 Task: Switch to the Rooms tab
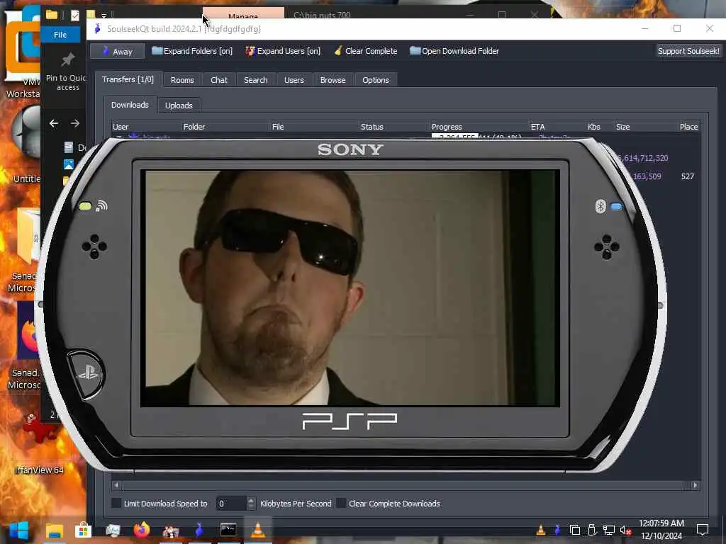(182, 80)
